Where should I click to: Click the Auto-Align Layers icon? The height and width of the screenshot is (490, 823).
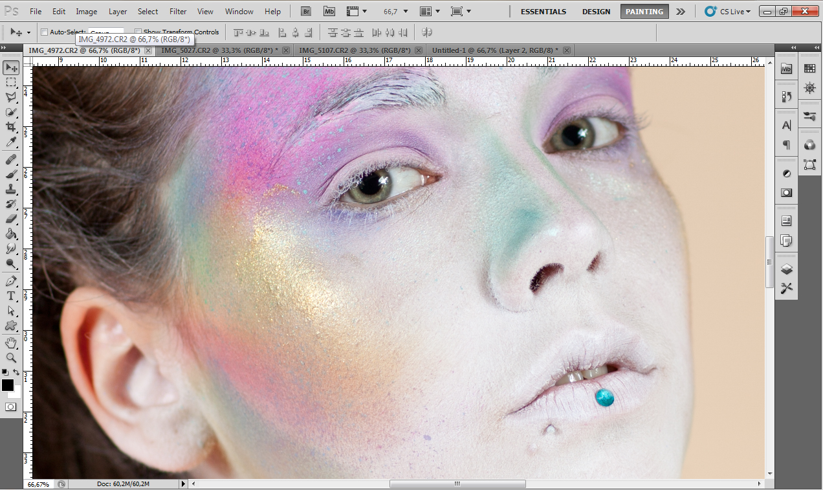(x=426, y=32)
